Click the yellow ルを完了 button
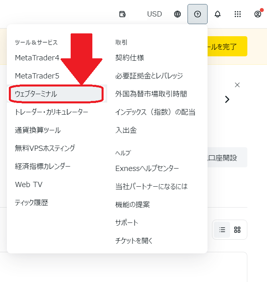This screenshot has height=282, width=267. tap(227, 46)
